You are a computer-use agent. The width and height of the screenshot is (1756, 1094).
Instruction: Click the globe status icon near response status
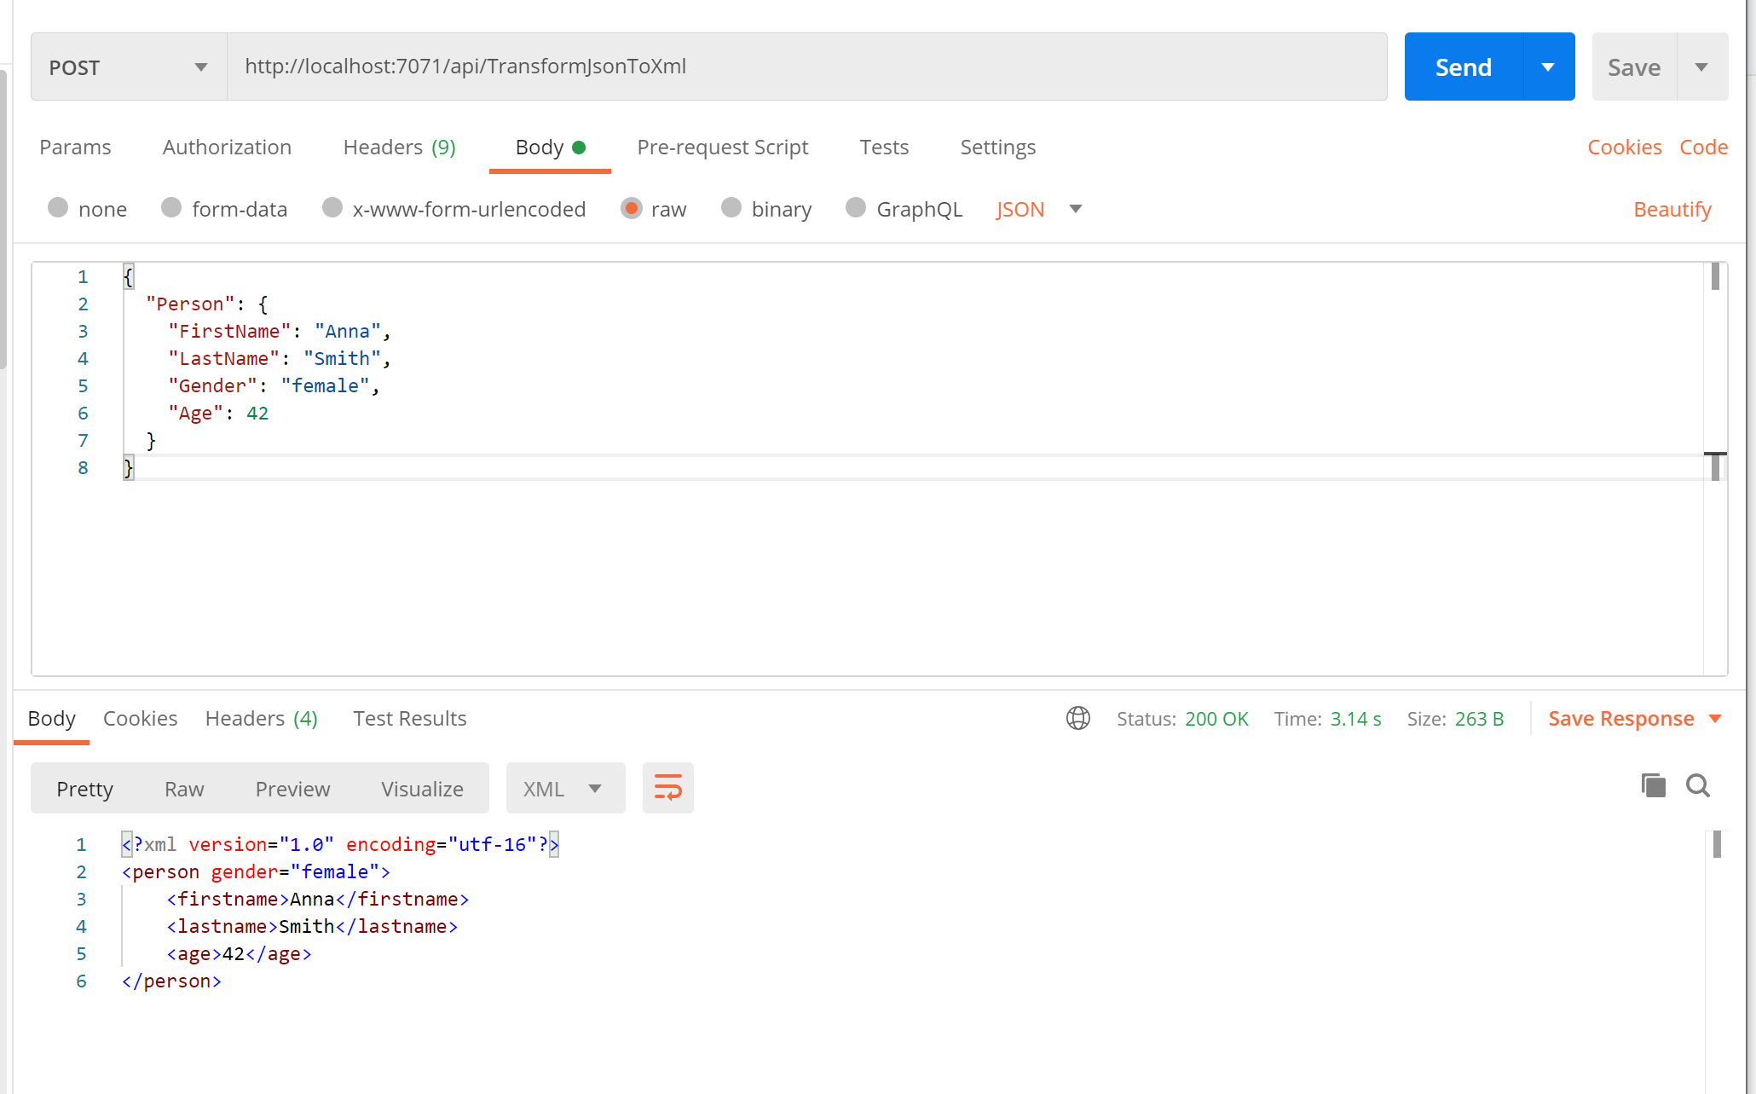(1077, 719)
